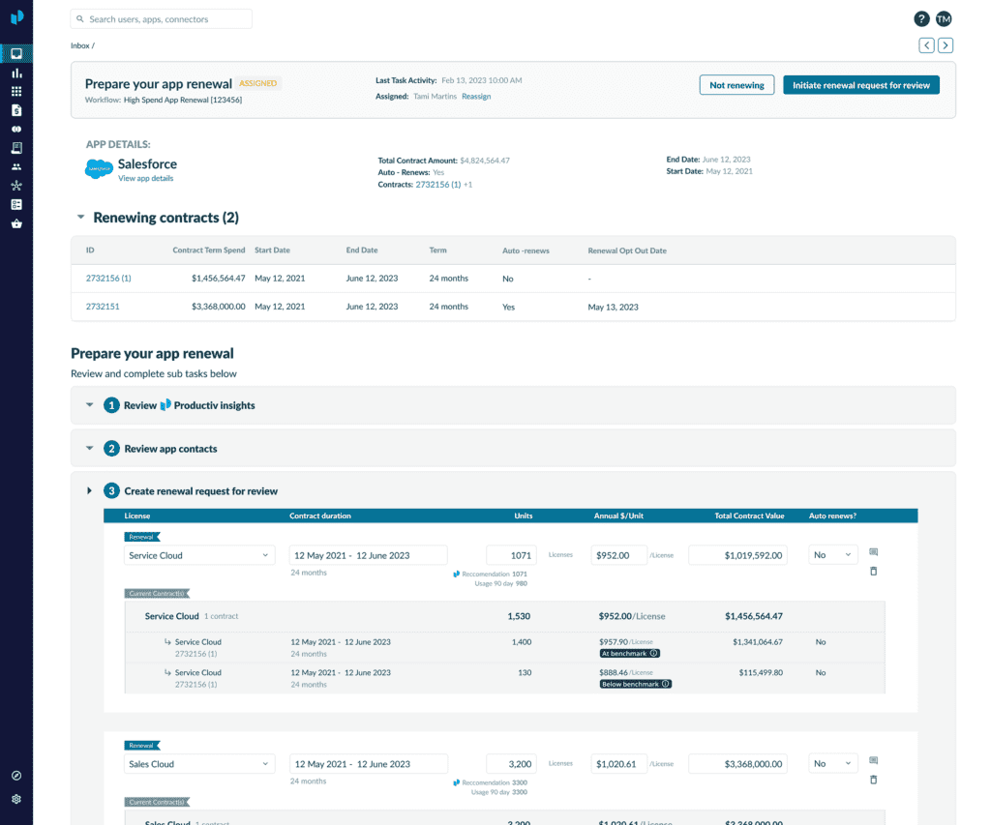
Task: Open the help question mark icon
Action: pyautogui.click(x=921, y=19)
